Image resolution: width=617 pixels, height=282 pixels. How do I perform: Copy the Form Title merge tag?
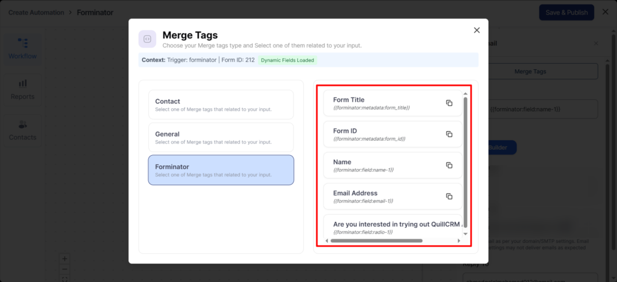[449, 103]
